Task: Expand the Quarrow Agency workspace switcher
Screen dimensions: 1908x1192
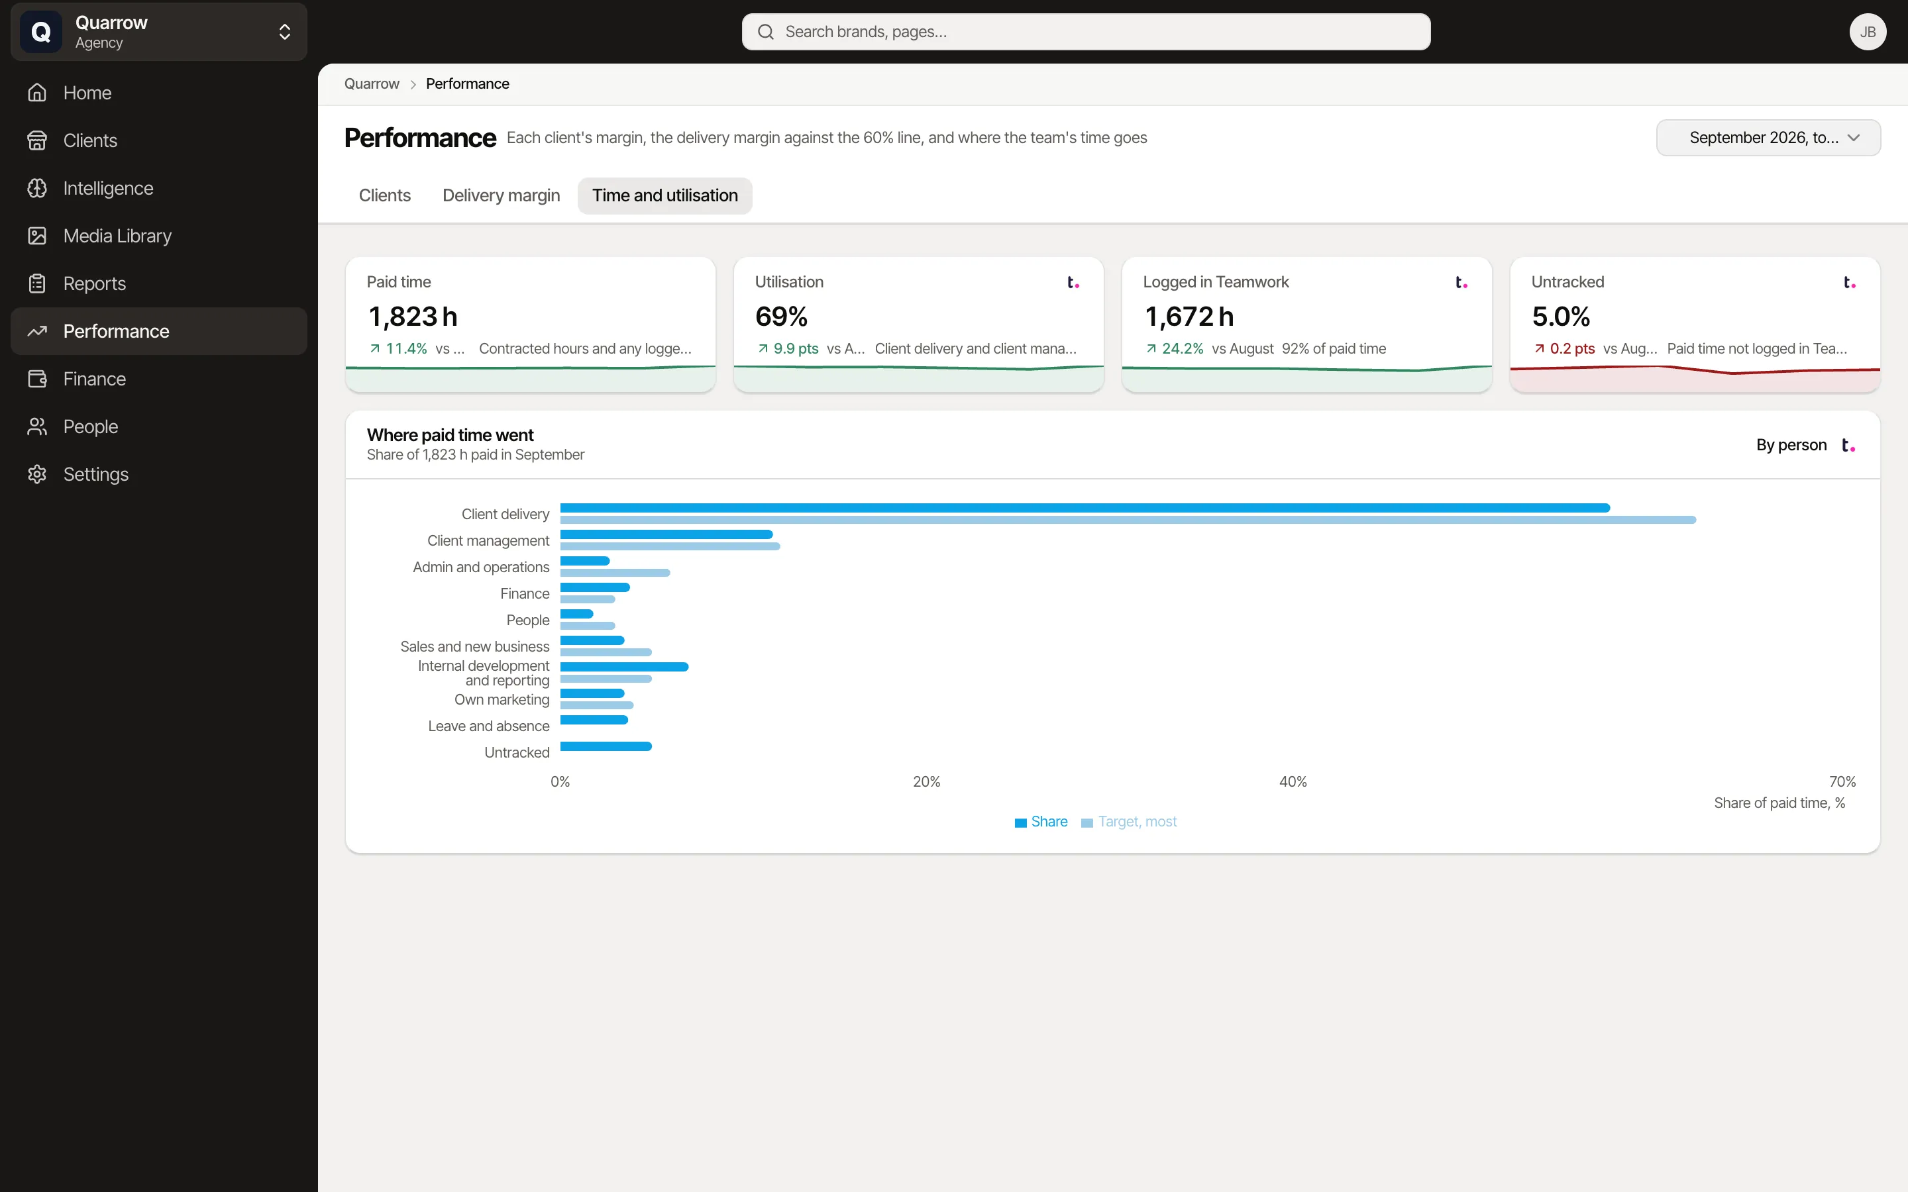Action: (x=159, y=32)
